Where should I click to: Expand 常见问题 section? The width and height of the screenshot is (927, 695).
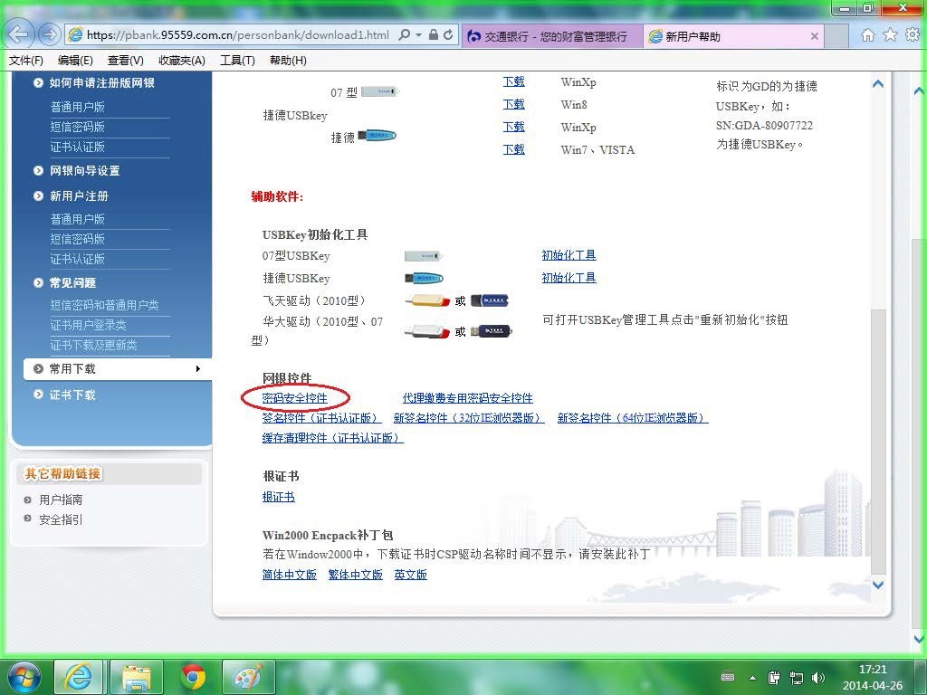72,283
